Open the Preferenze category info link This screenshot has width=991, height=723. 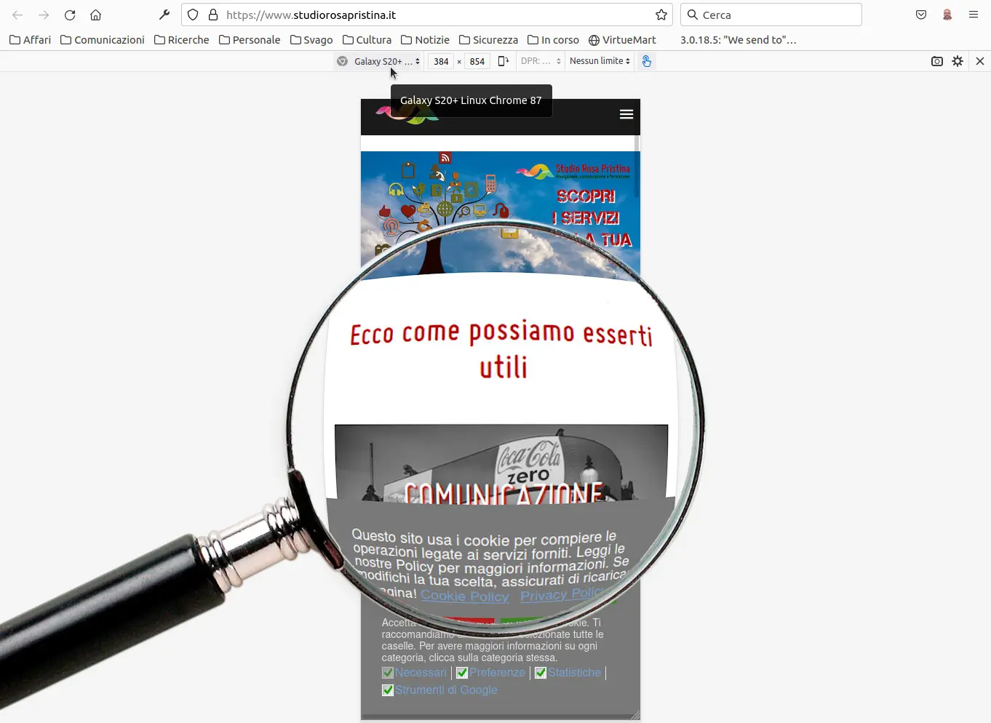click(497, 673)
